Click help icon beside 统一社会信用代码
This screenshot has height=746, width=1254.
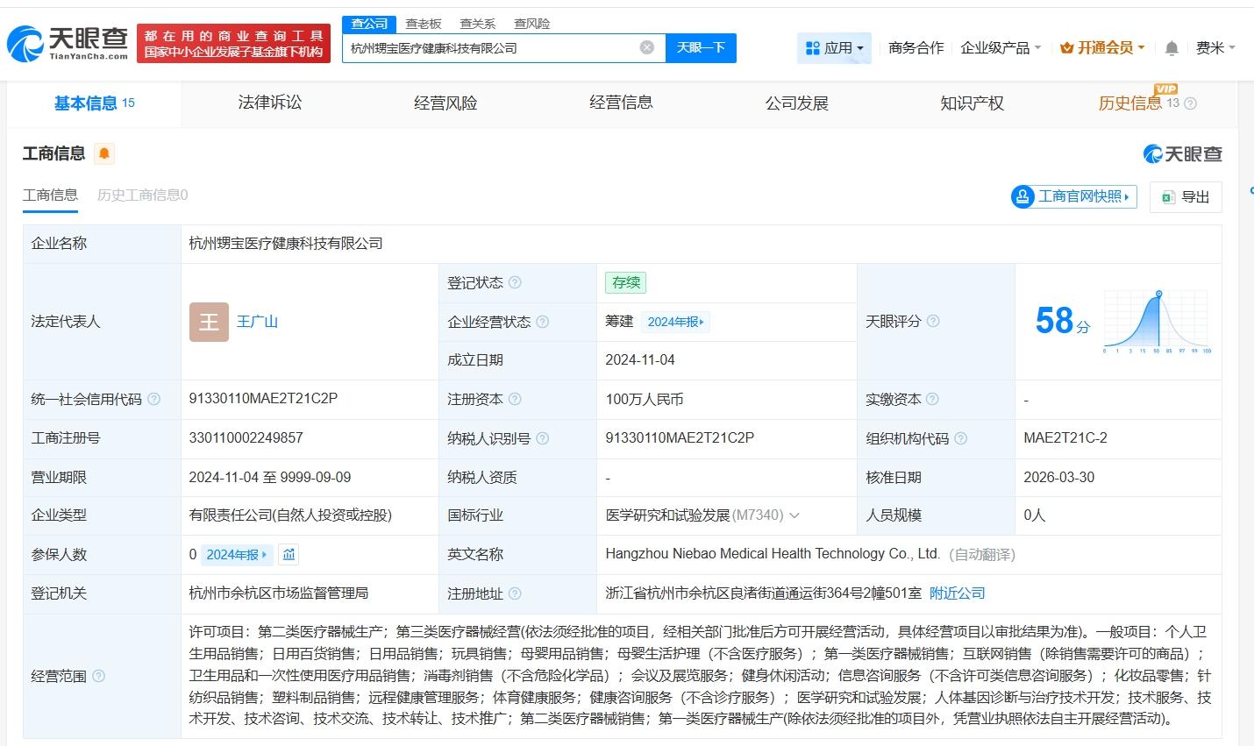point(154,399)
